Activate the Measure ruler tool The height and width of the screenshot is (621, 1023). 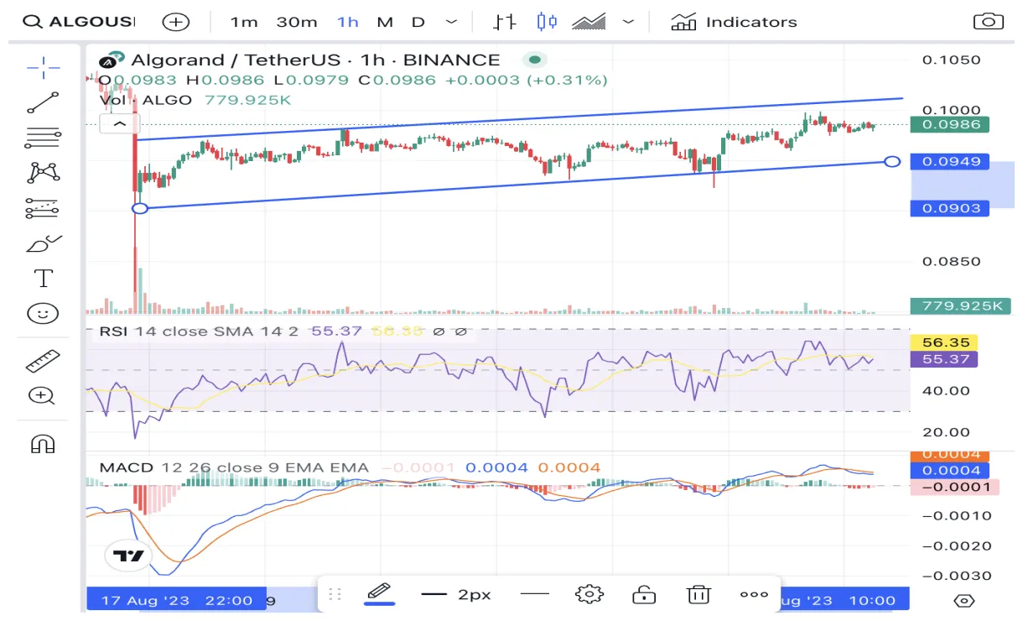tap(41, 359)
